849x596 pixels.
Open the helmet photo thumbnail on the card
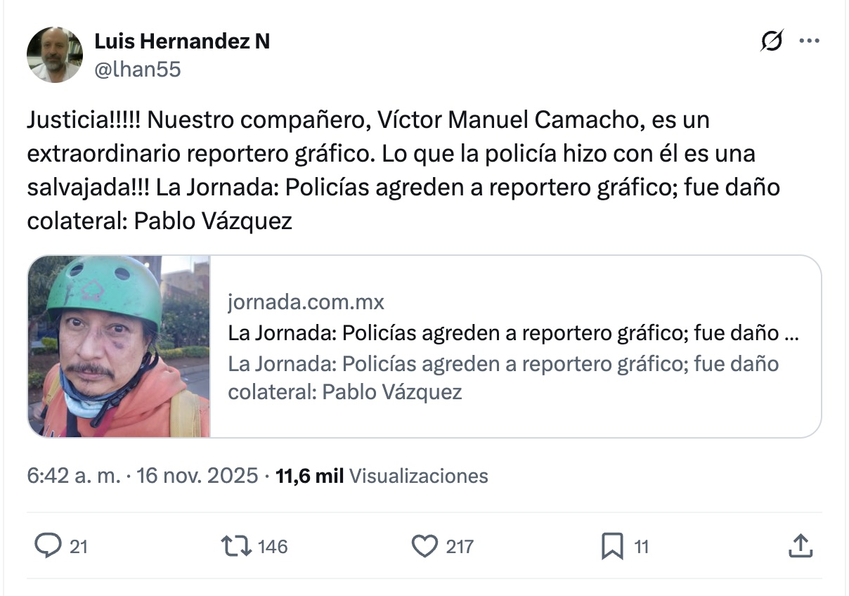[x=119, y=346]
